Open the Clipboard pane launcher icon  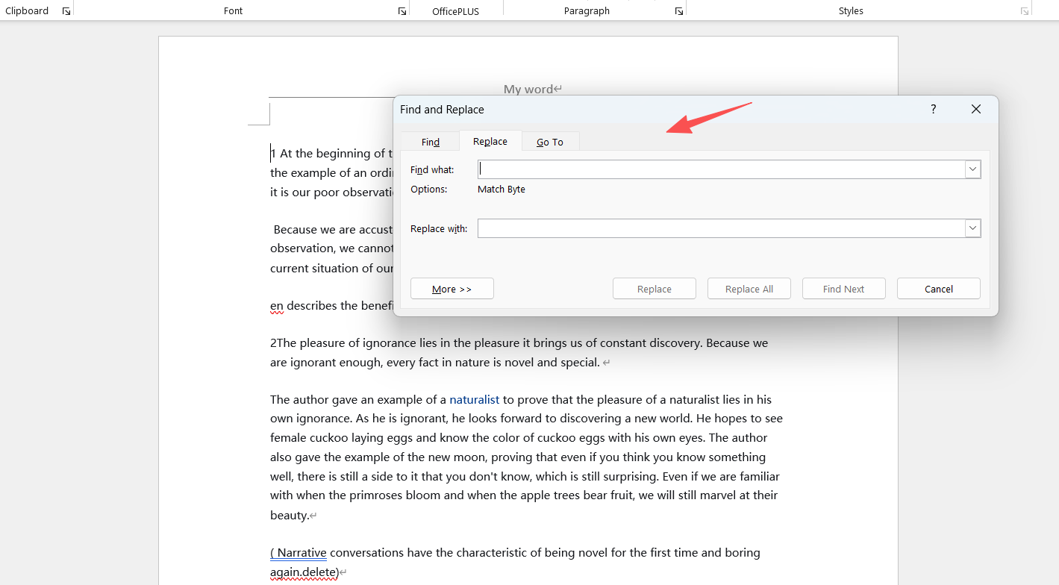[x=66, y=11]
